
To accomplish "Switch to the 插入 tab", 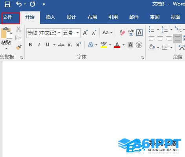I will (x=51, y=17).
